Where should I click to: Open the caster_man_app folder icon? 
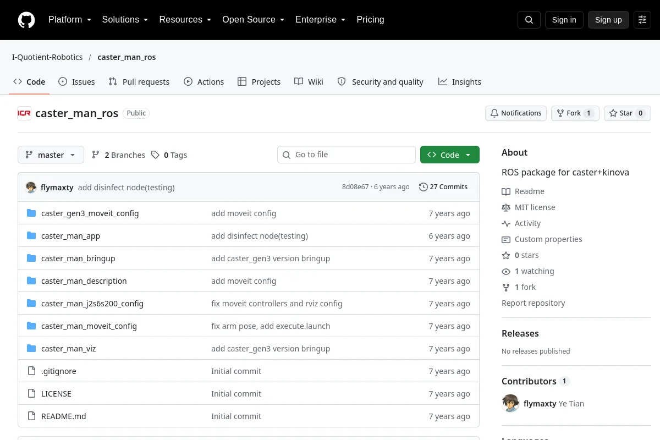pyautogui.click(x=31, y=236)
